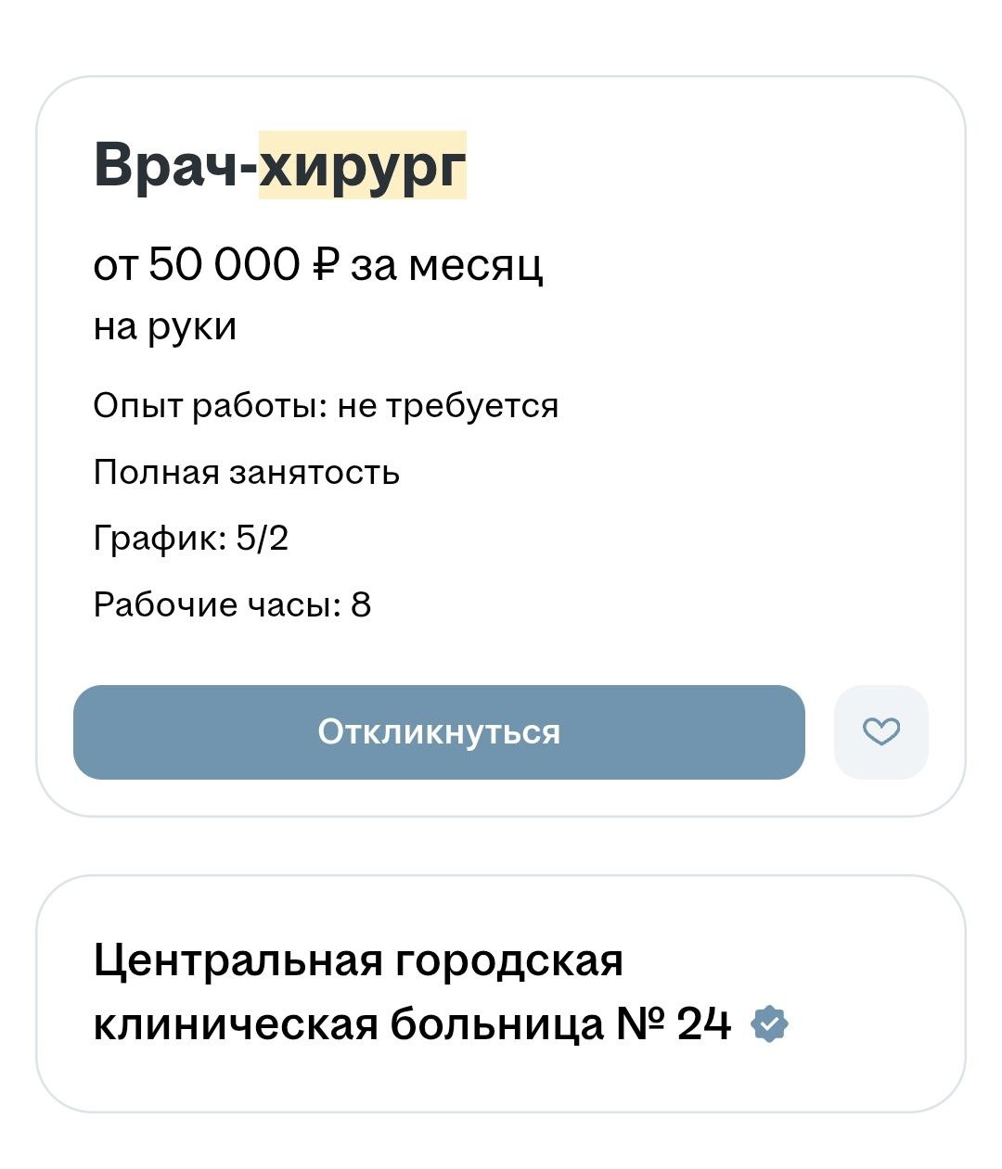Click "№ 24" in the hospital name
This screenshot has width=1002, height=1169.
pyautogui.click(x=674, y=1024)
